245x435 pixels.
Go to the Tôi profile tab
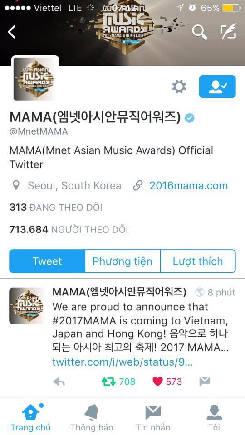tap(214, 417)
